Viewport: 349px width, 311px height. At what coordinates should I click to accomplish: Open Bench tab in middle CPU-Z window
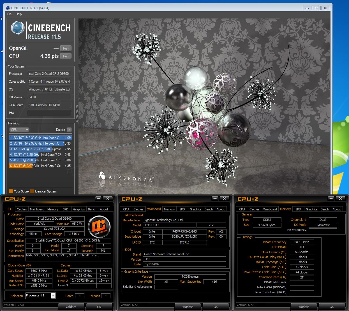click(x=209, y=209)
